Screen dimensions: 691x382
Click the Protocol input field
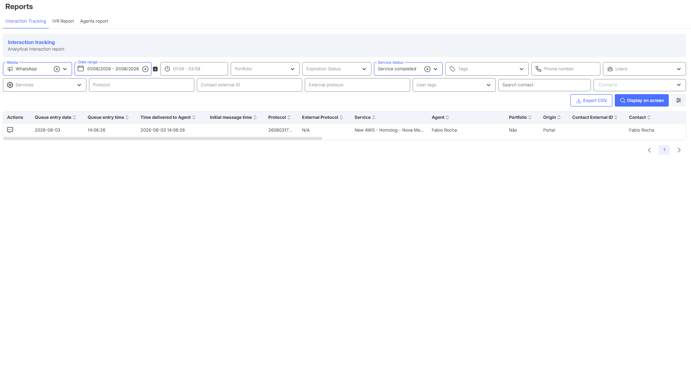142,85
